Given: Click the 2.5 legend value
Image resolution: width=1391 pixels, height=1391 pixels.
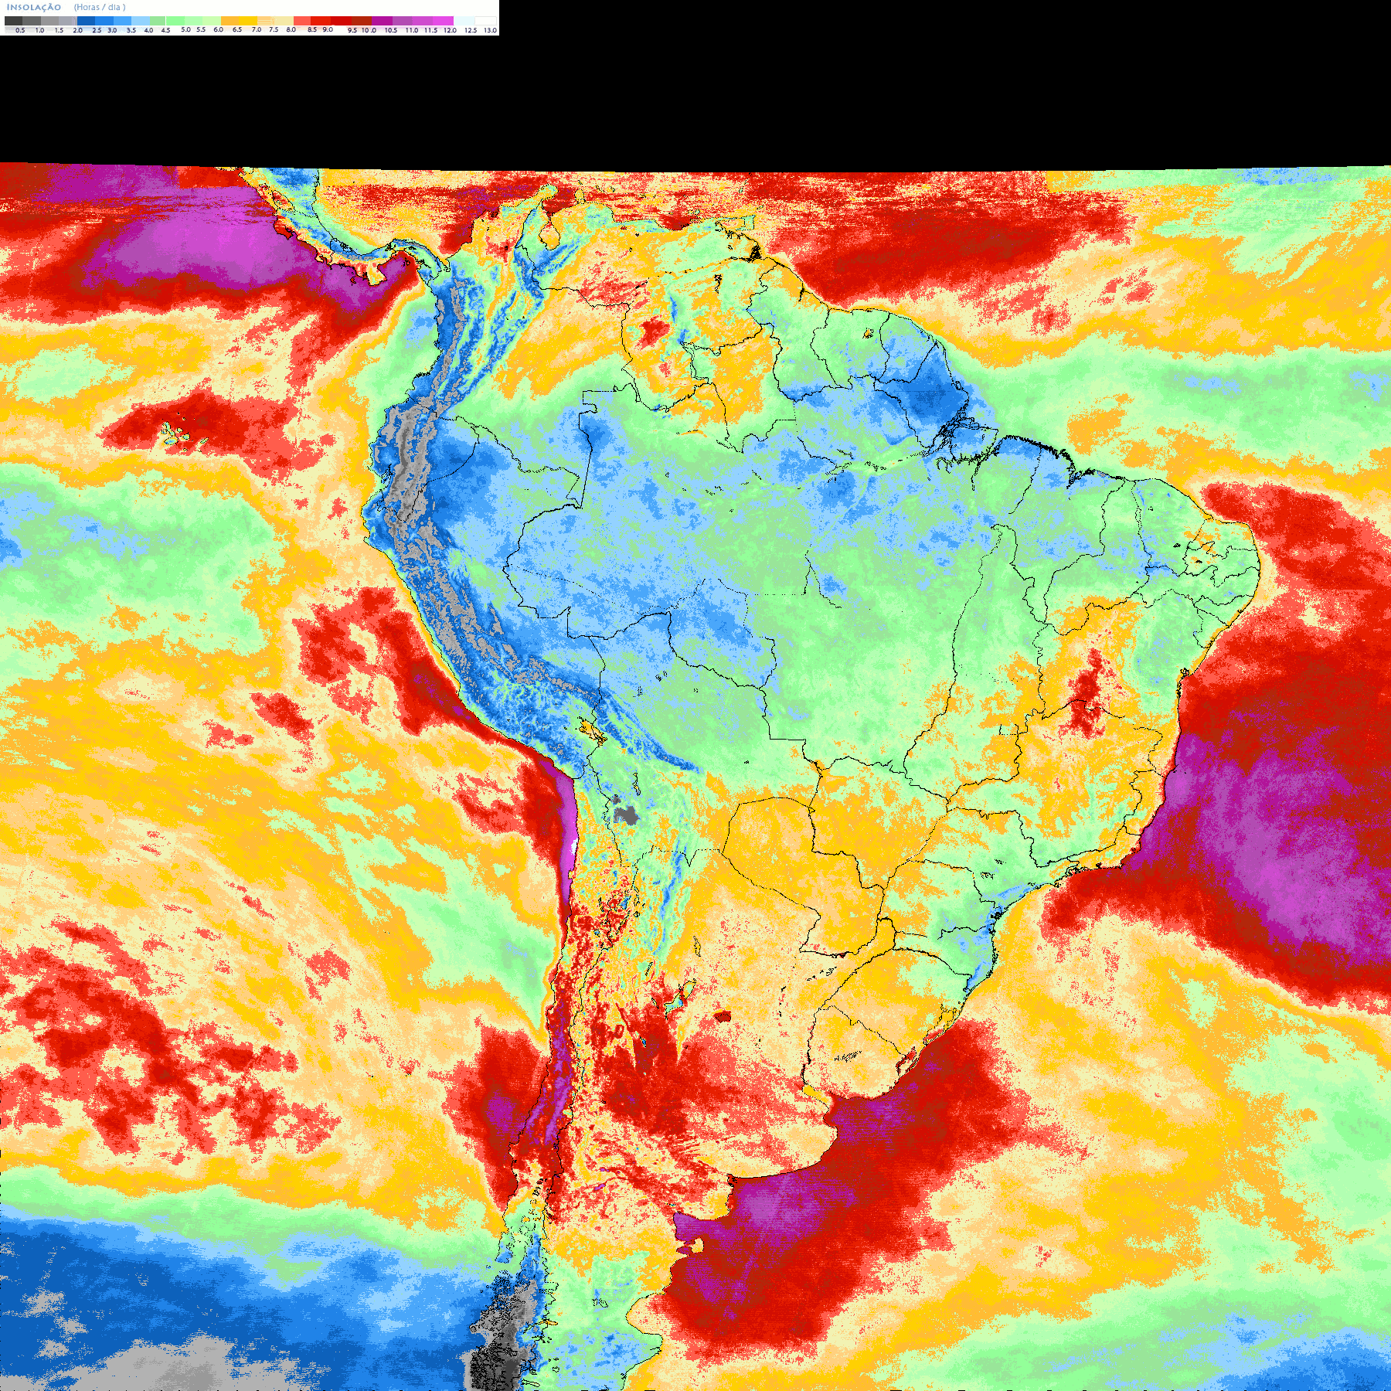Looking at the screenshot, I should [97, 30].
